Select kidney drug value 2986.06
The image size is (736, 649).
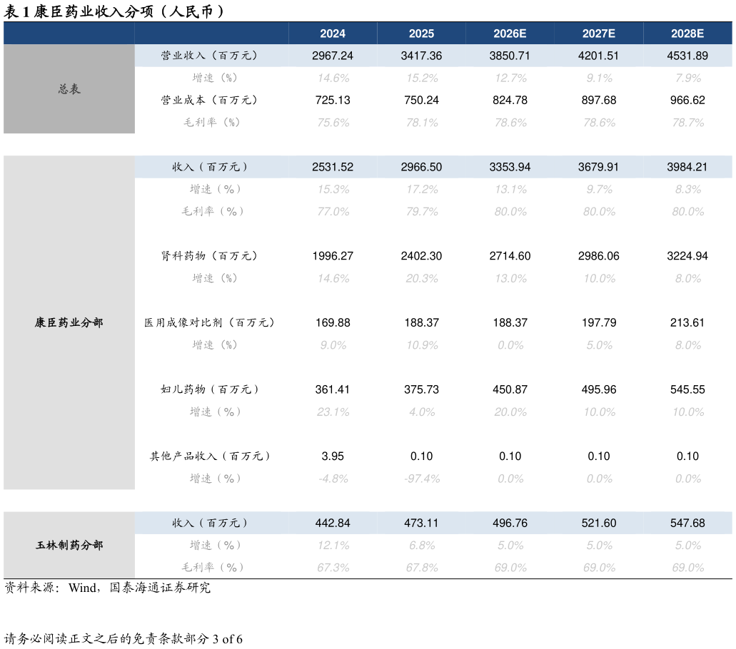[598, 256]
